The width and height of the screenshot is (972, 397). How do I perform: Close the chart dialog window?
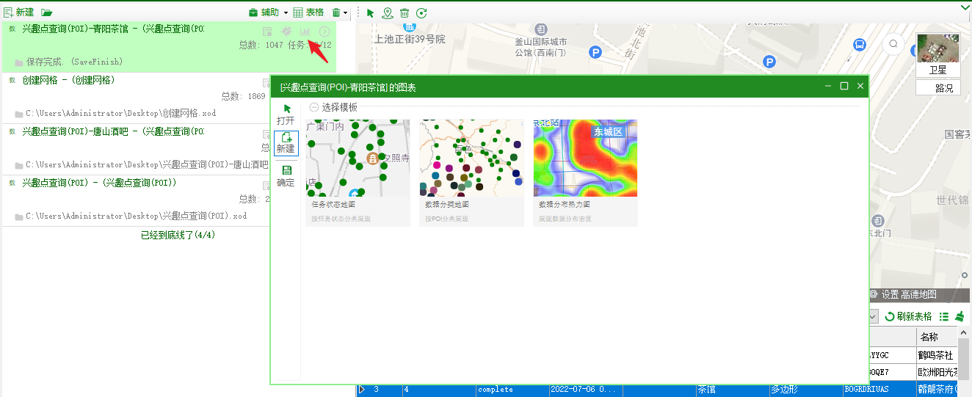(x=860, y=87)
